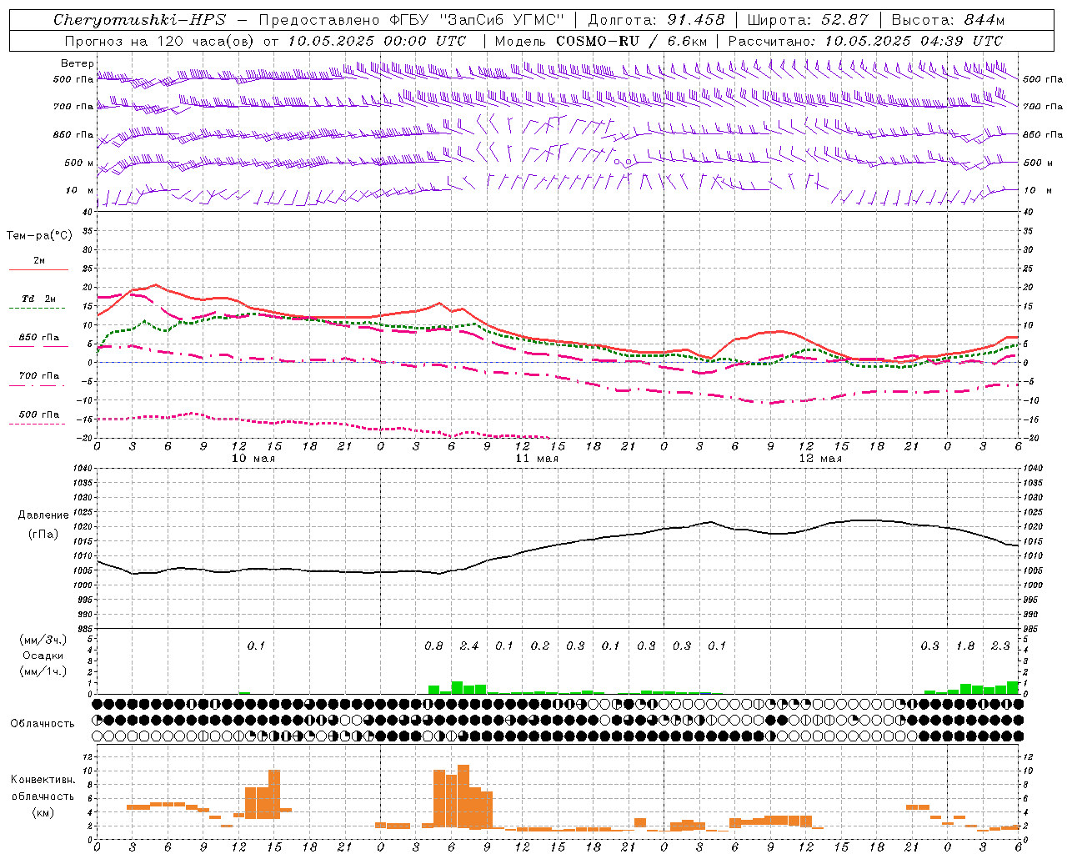Click the 1.8 precipitation amount value
1067x854 pixels.
coord(965,646)
